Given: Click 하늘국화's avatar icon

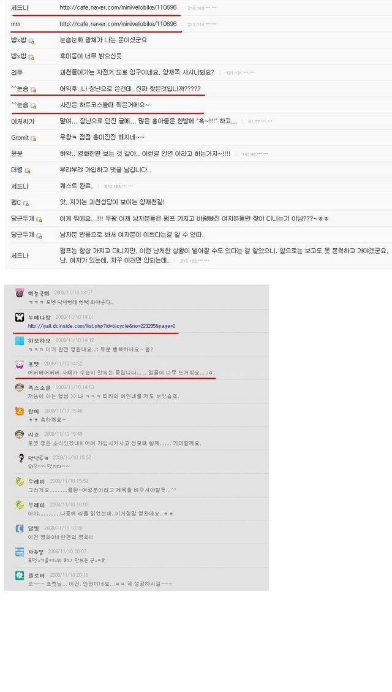Looking at the screenshot, I should coord(20,293).
